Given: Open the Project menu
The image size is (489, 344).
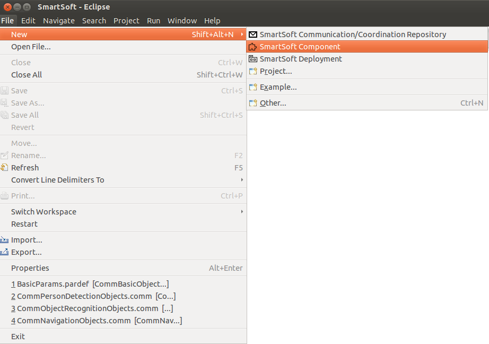Looking at the screenshot, I should point(126,21).
